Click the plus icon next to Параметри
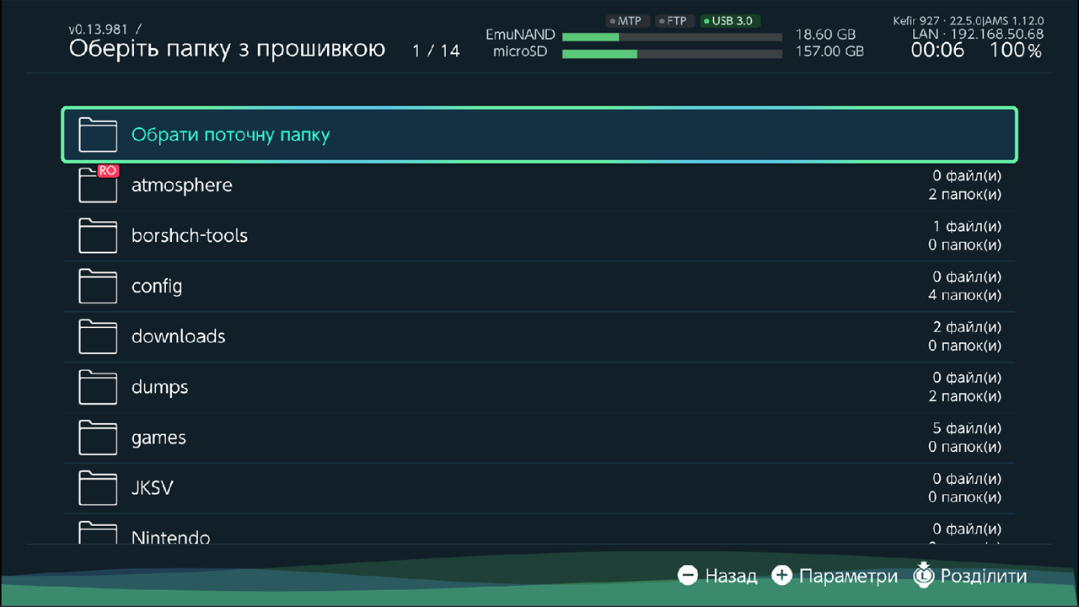This screenshot has width=1079, height=607. coord(782,576)
